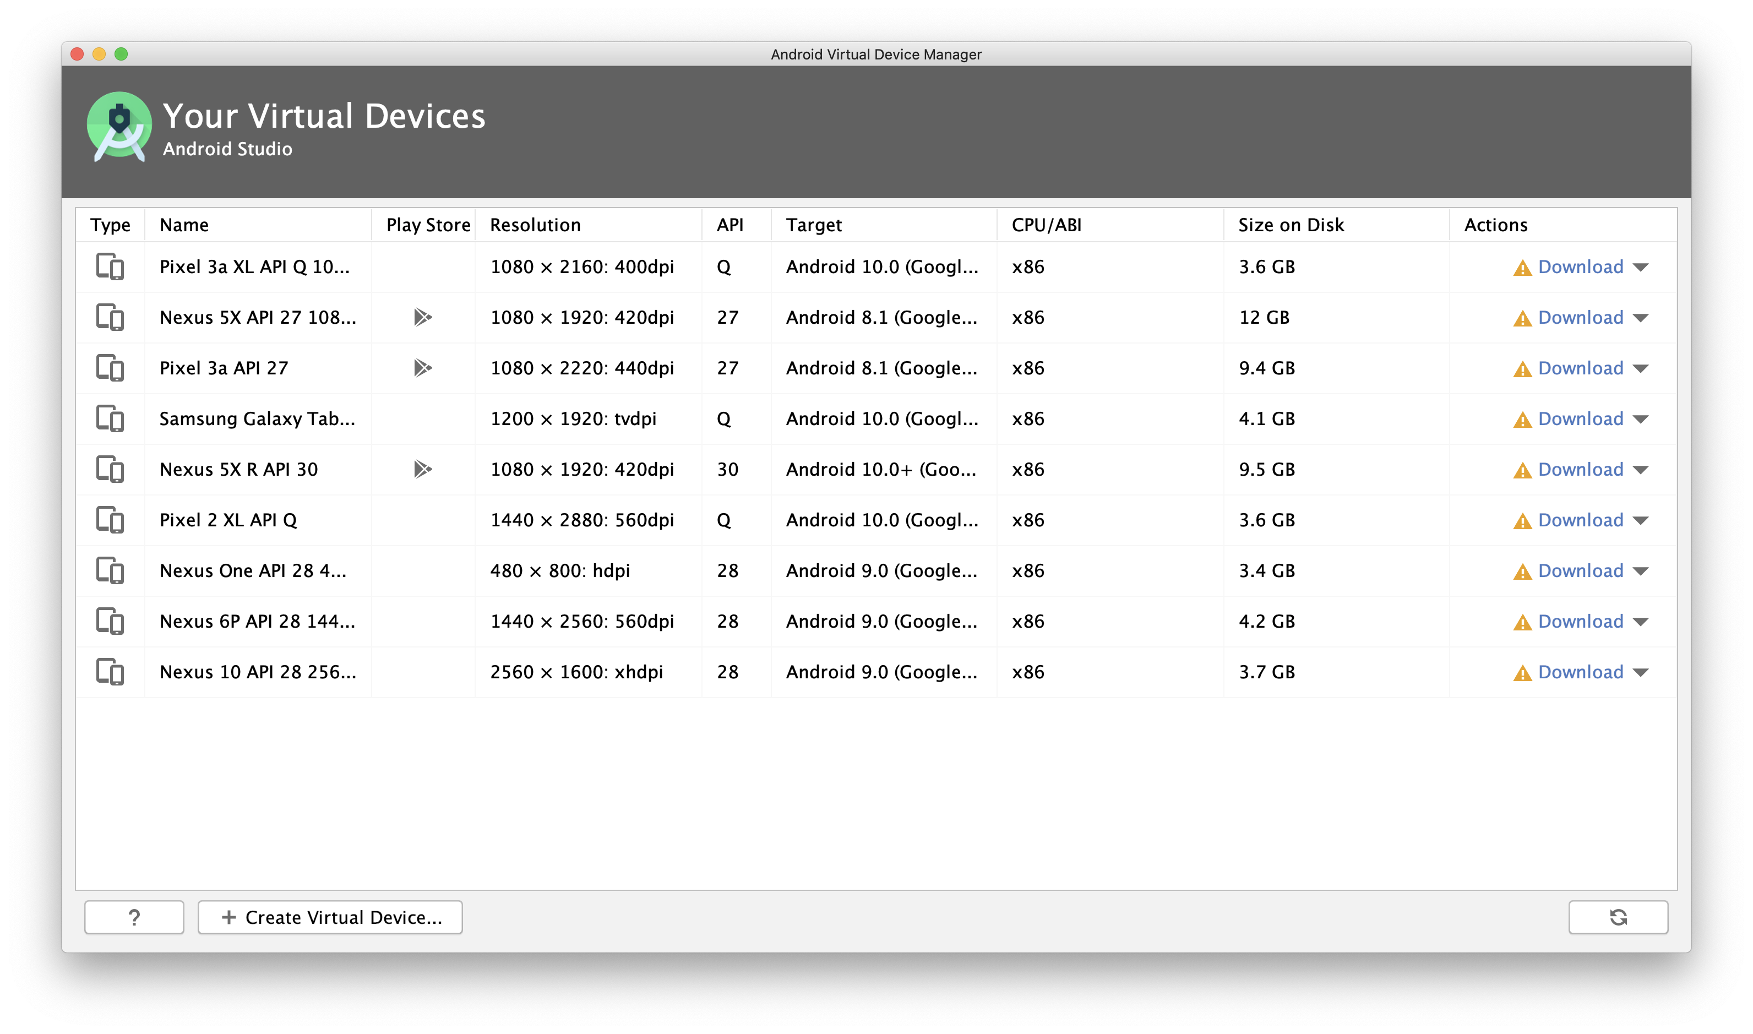Click the warning icon in Samsung Galaxy Tab row
Image resolution: width=1753 pixels, height=1034 pixels.
(1522, 420)
